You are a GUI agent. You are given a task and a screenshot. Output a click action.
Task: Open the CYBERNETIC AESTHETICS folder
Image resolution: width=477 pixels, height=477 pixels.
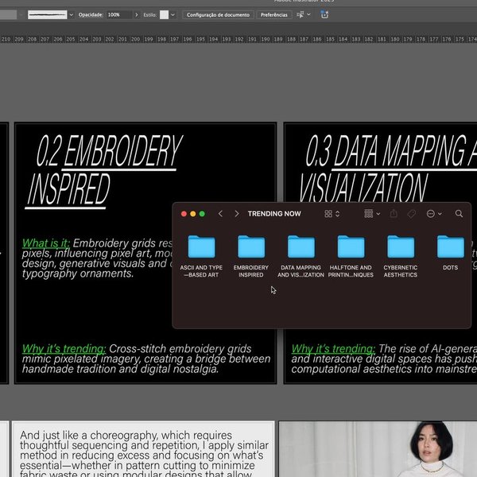[401, 247]
